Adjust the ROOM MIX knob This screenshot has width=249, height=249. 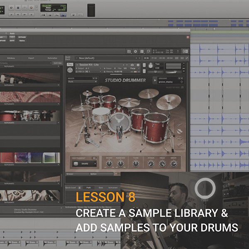(x=120, y=164)
